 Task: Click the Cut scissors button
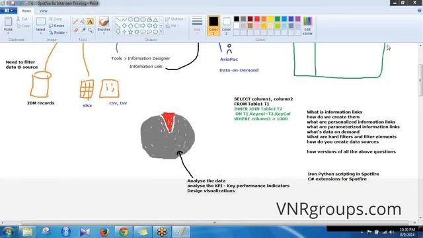22,19
